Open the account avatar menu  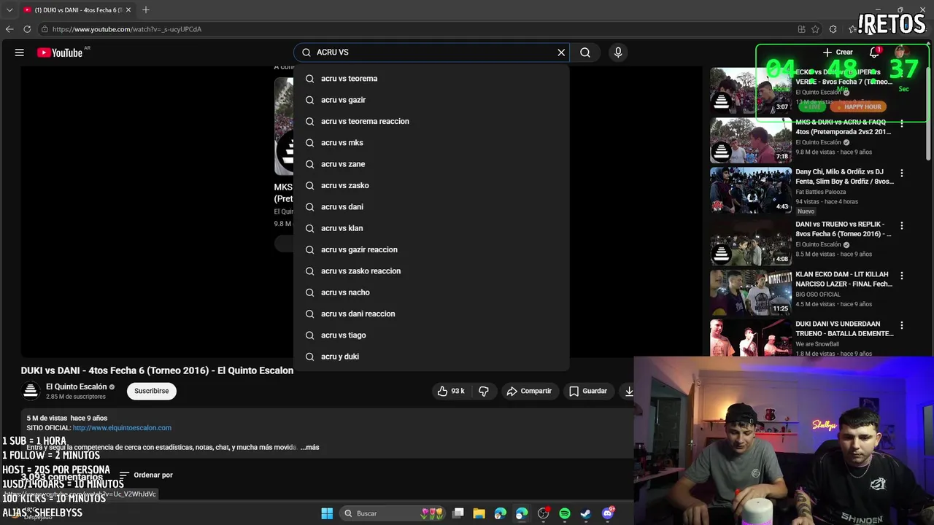coord(902,52)
